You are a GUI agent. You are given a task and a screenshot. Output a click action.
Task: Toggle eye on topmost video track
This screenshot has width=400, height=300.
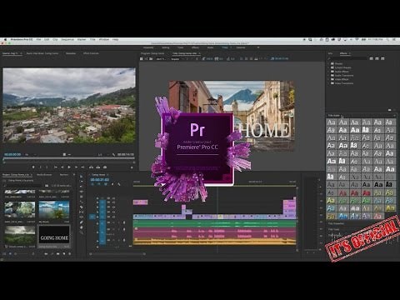[113, 198]
